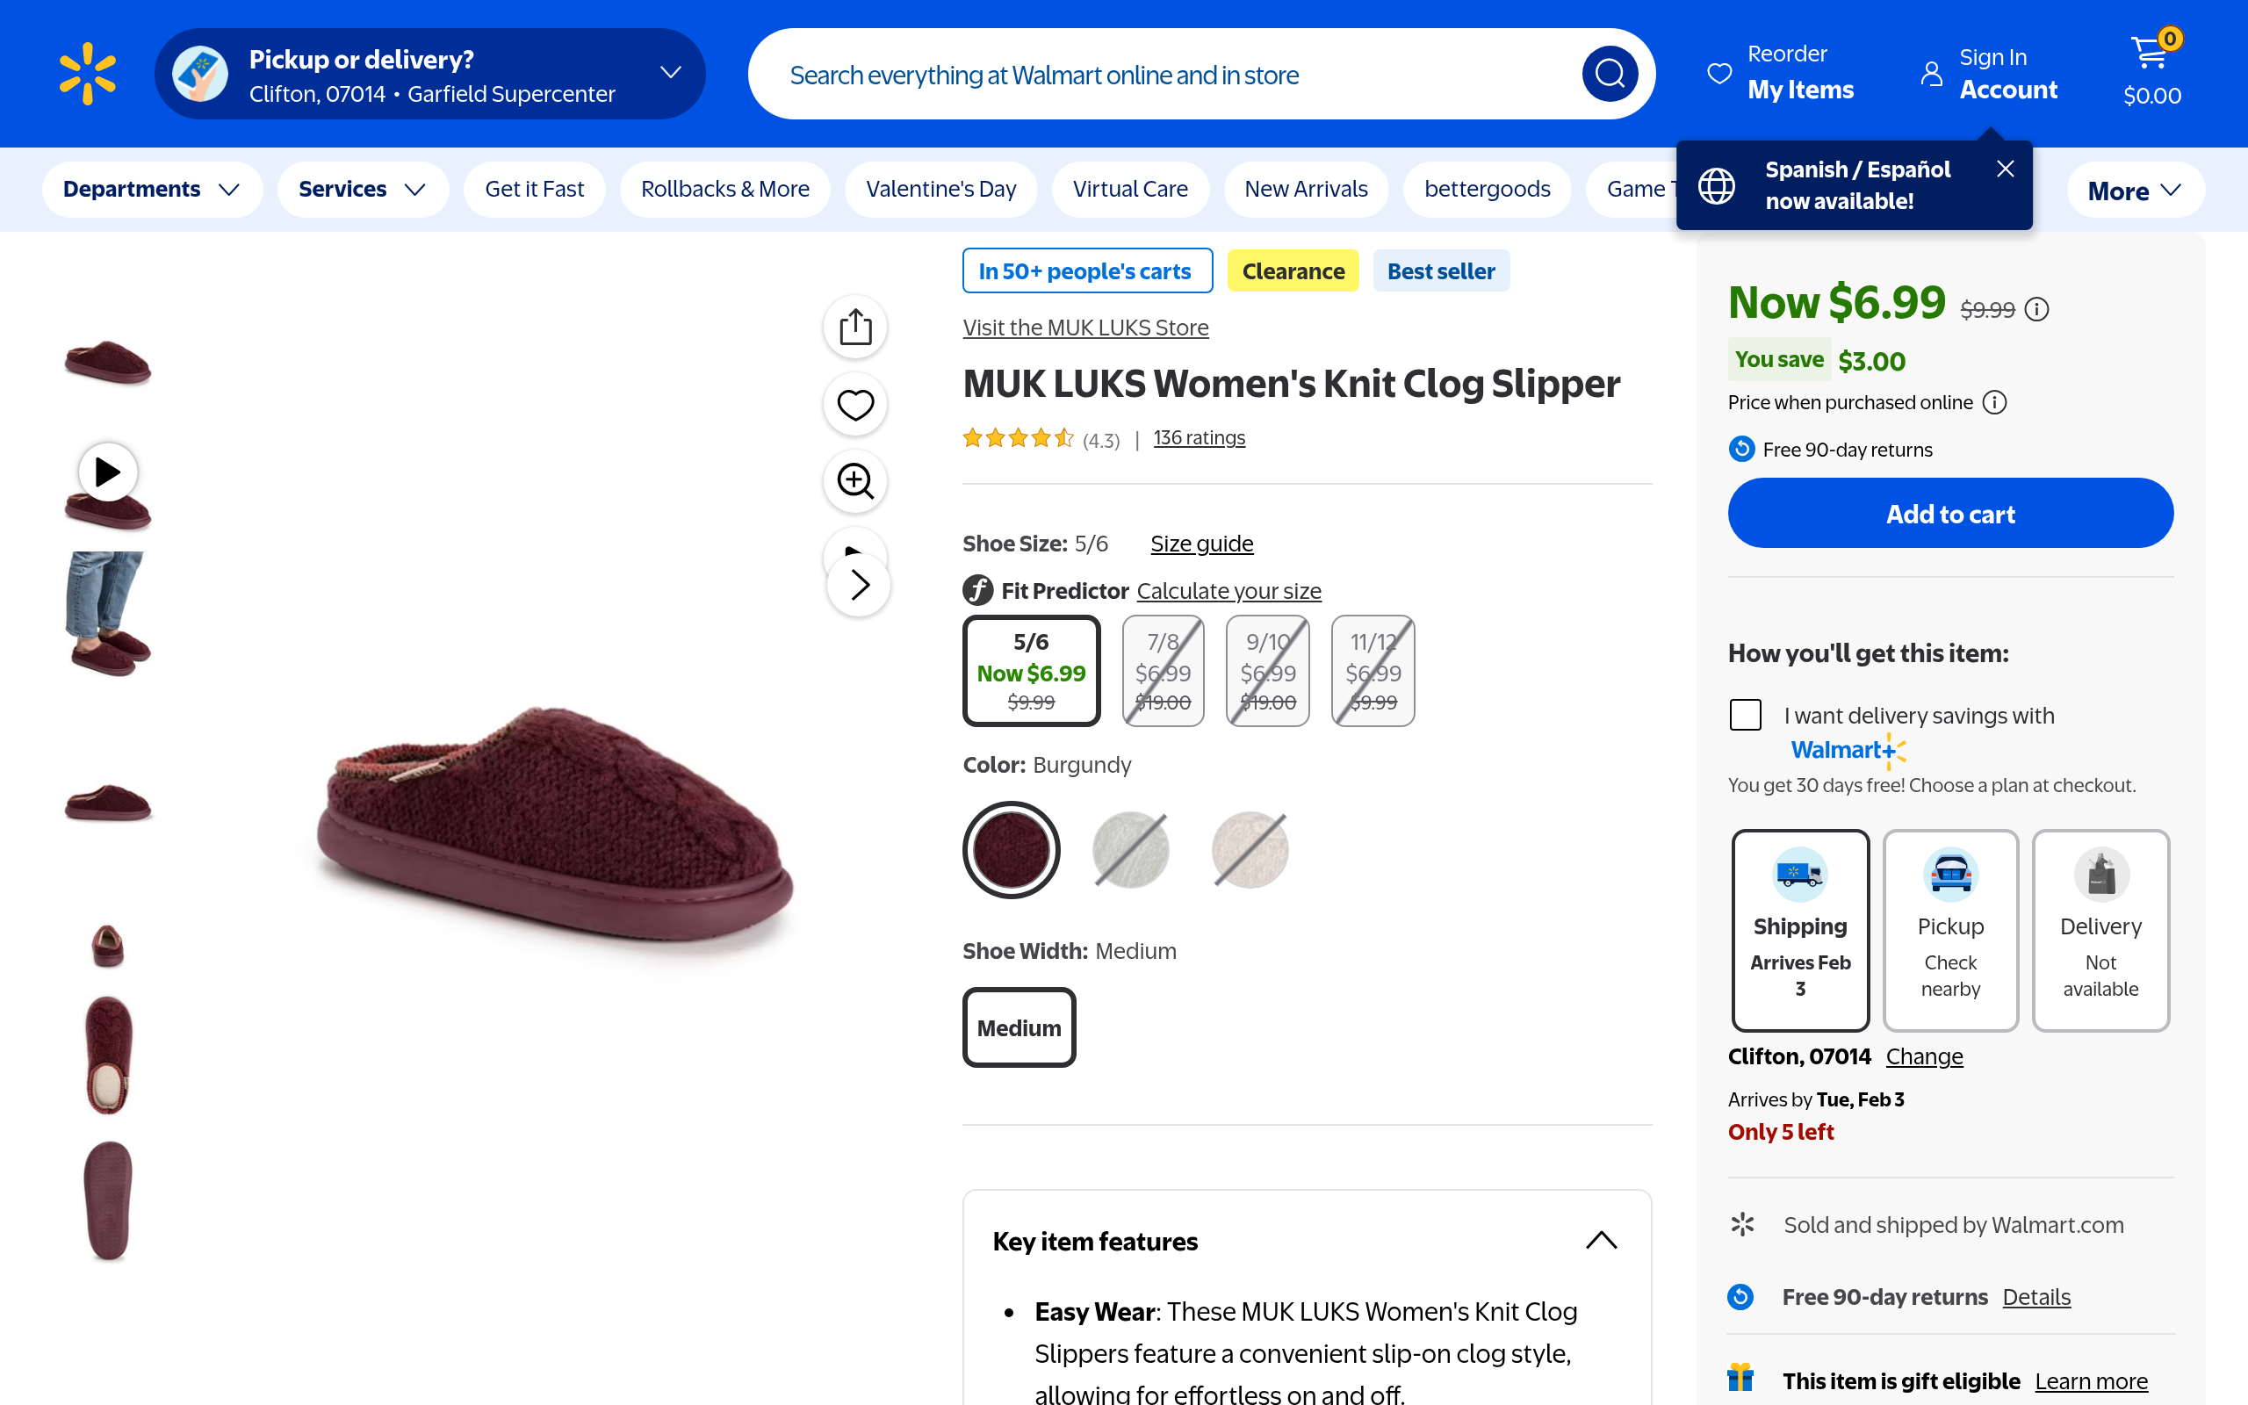Show next product image with arrow

[860, 586]
